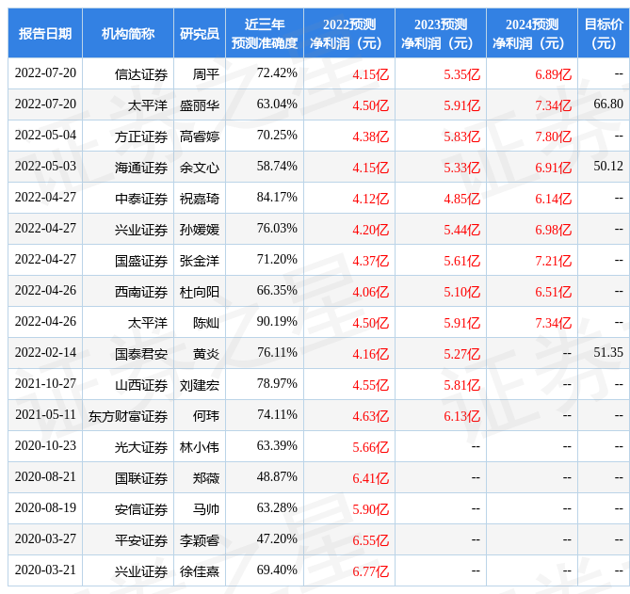Image resolution: width=630 pixels, height=594 pixels.
Task: Select institution 山西证券
Action: (x=141, y=385)
